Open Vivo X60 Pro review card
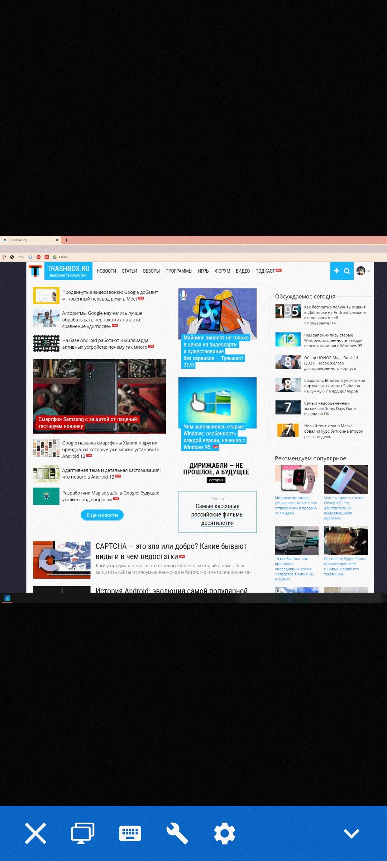The image size is (387, 861). pos(346,493)
